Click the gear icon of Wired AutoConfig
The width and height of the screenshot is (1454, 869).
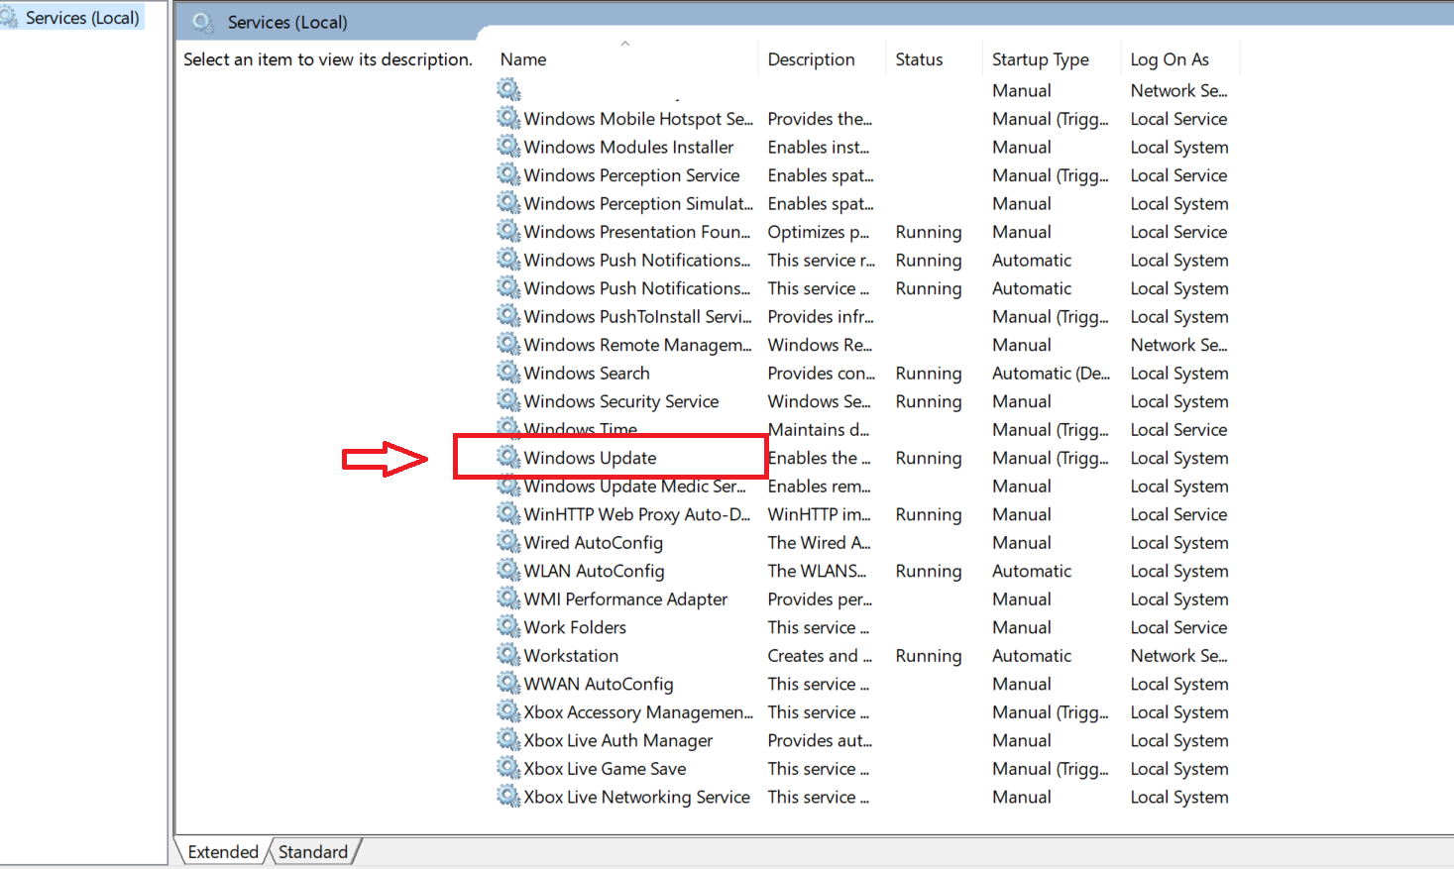tap(508, 542)
